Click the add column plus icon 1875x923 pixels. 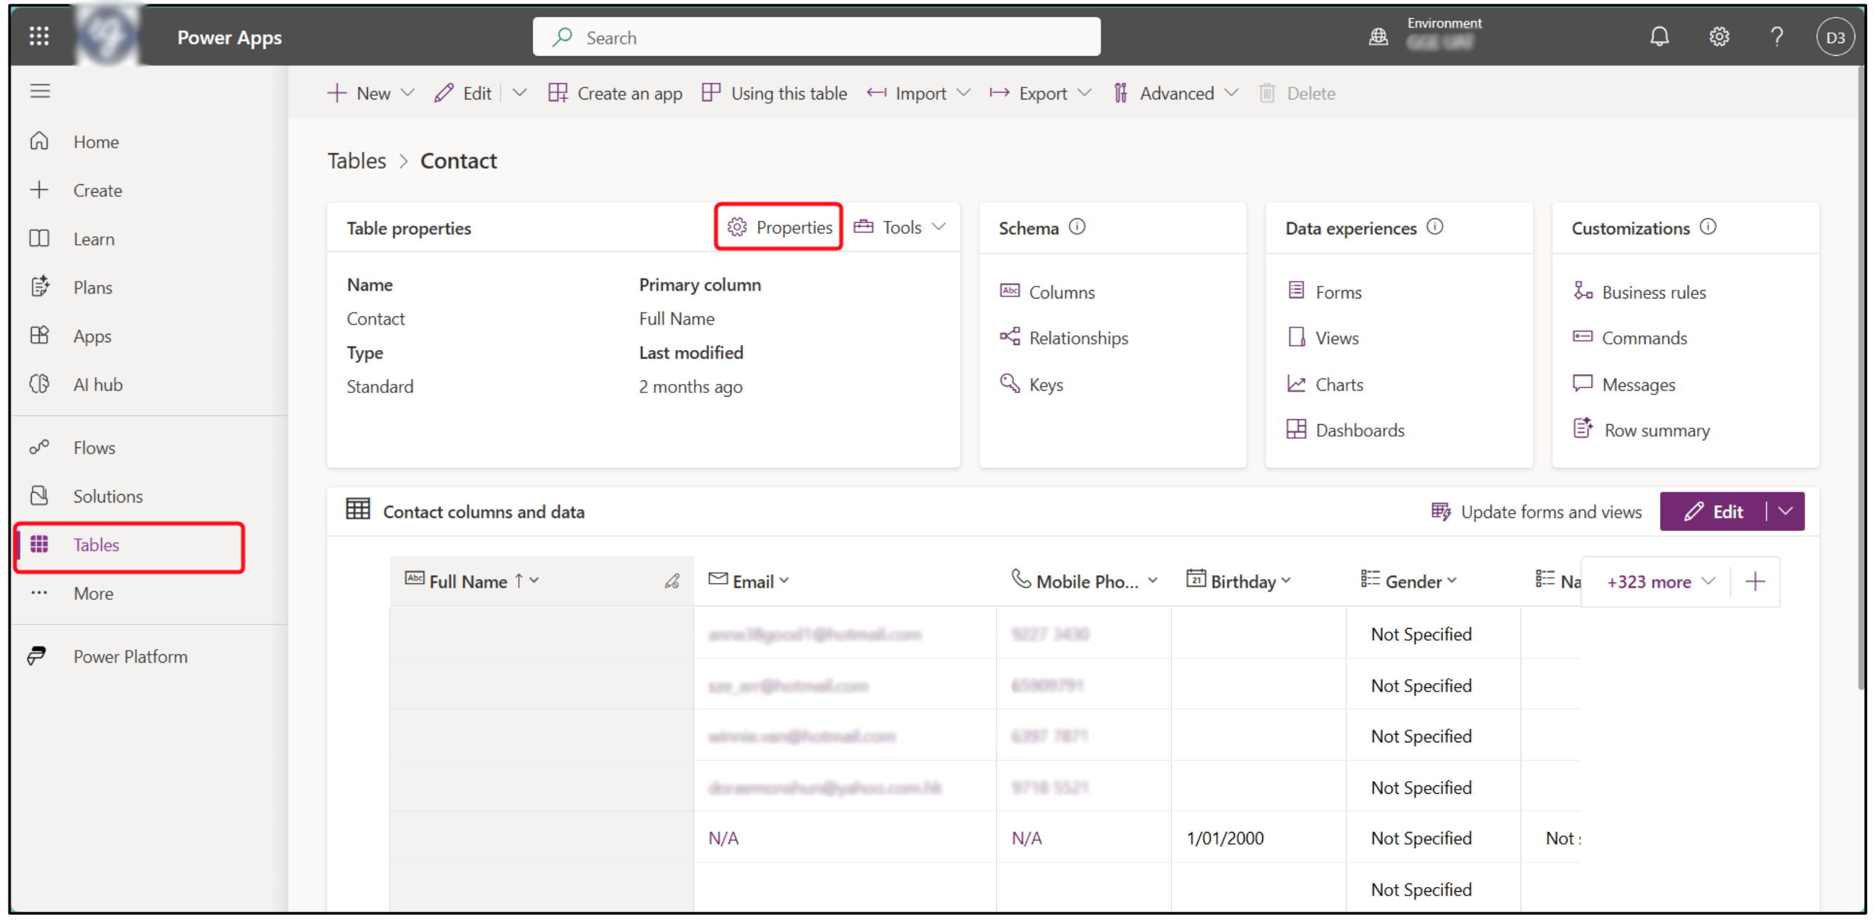click(x=1755, y=581)
